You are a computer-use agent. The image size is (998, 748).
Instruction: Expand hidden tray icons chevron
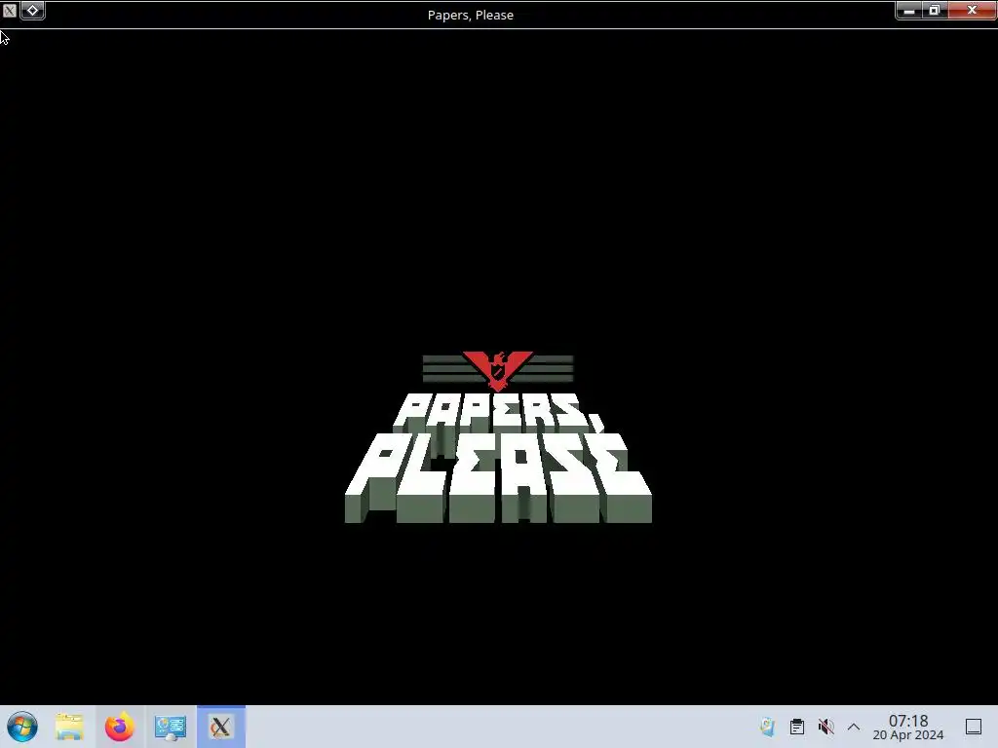click(x=854, y=727)
